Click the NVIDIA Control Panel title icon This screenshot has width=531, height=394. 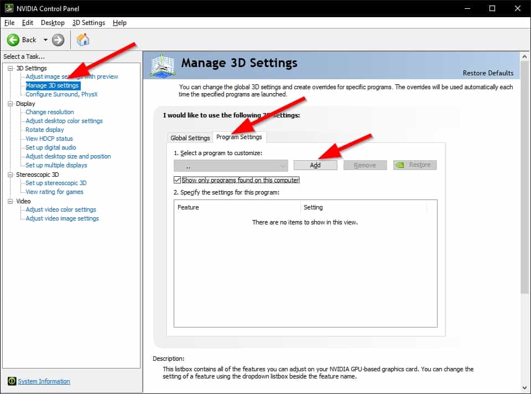pyautogui.click(x=9, y=8)
